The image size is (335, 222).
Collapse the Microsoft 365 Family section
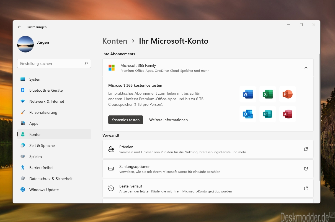(x=306, y=68)
